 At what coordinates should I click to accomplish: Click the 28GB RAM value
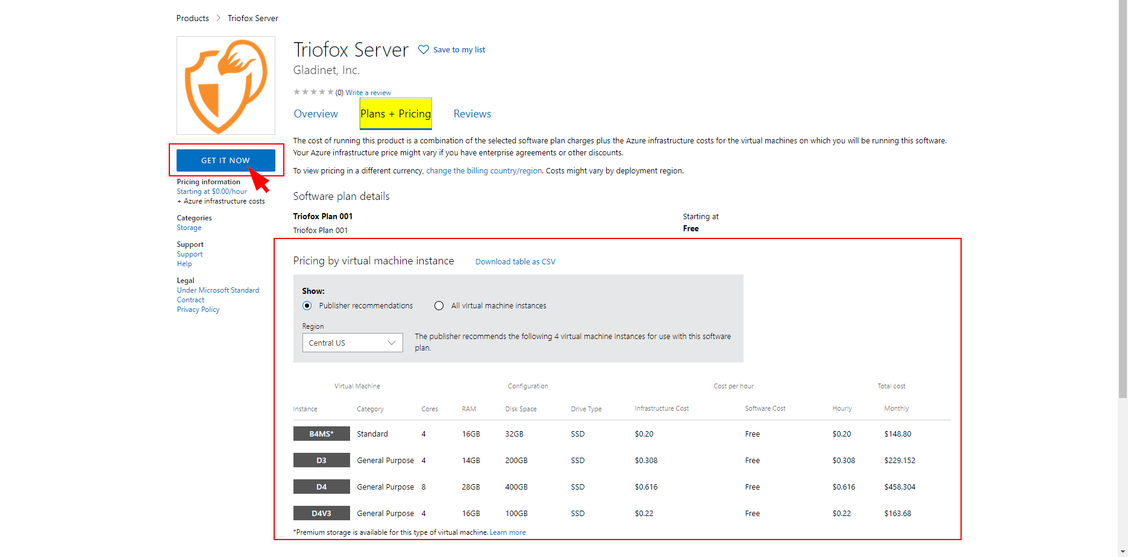point(471,487)
